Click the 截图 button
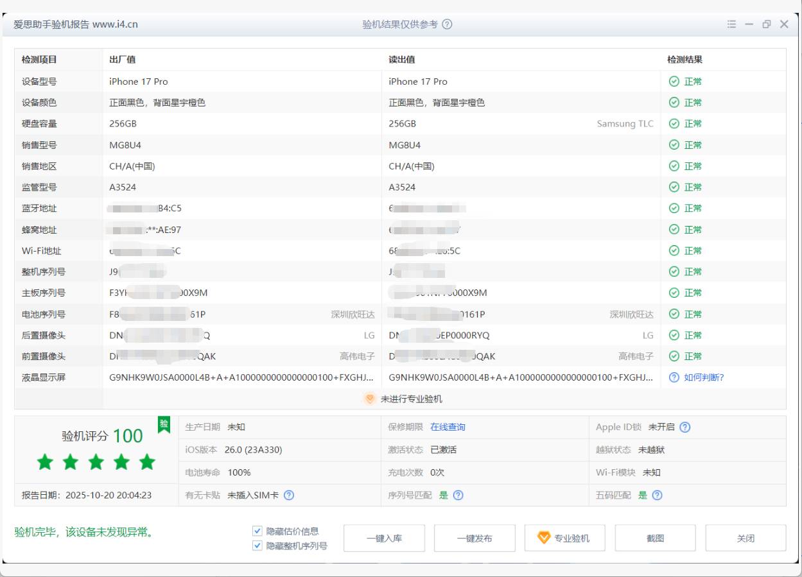 point(655,538)
